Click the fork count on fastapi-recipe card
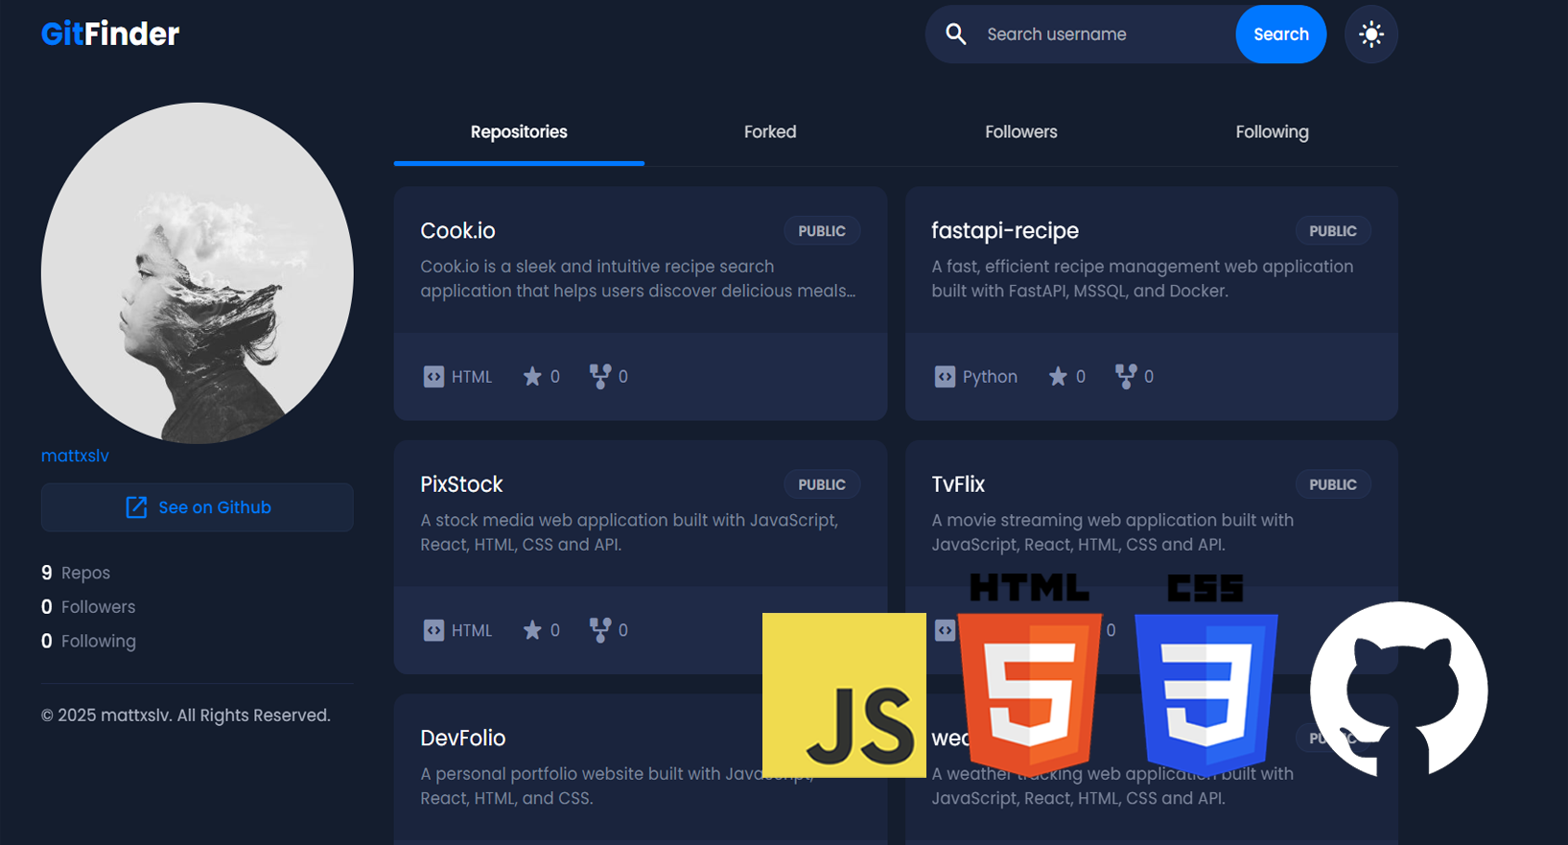1568x845 pixels. [x=1149, y=377]
